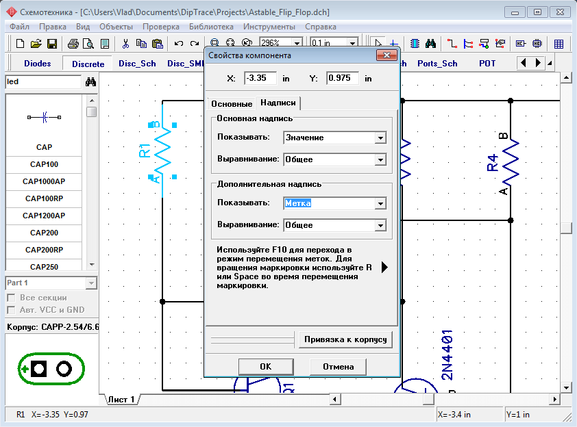Select the Ports_Sch library tab
This screenshot has width=577, height=427.
click(x=437, y=64)
